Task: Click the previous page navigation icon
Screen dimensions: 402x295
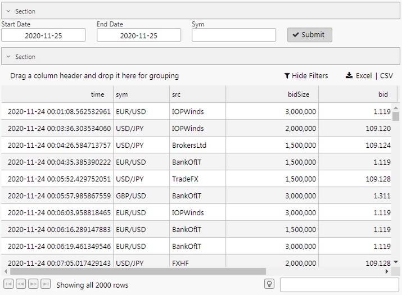Action: 21,284
